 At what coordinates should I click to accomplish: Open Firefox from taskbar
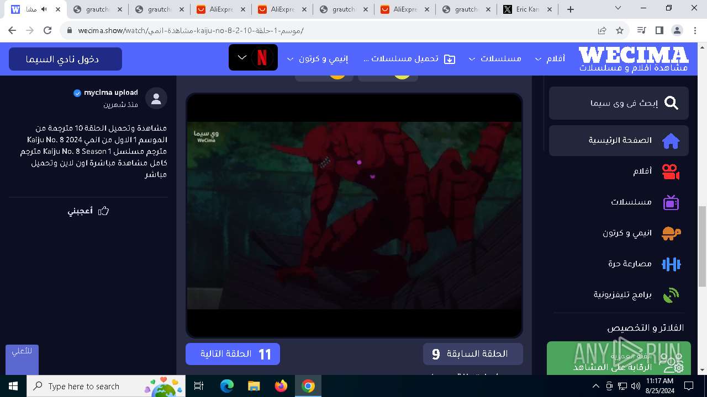coord(281,386)
